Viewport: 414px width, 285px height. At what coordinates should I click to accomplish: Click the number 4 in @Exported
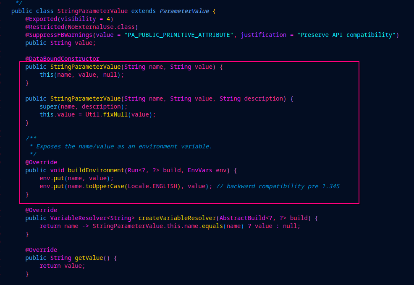(108, 19)
